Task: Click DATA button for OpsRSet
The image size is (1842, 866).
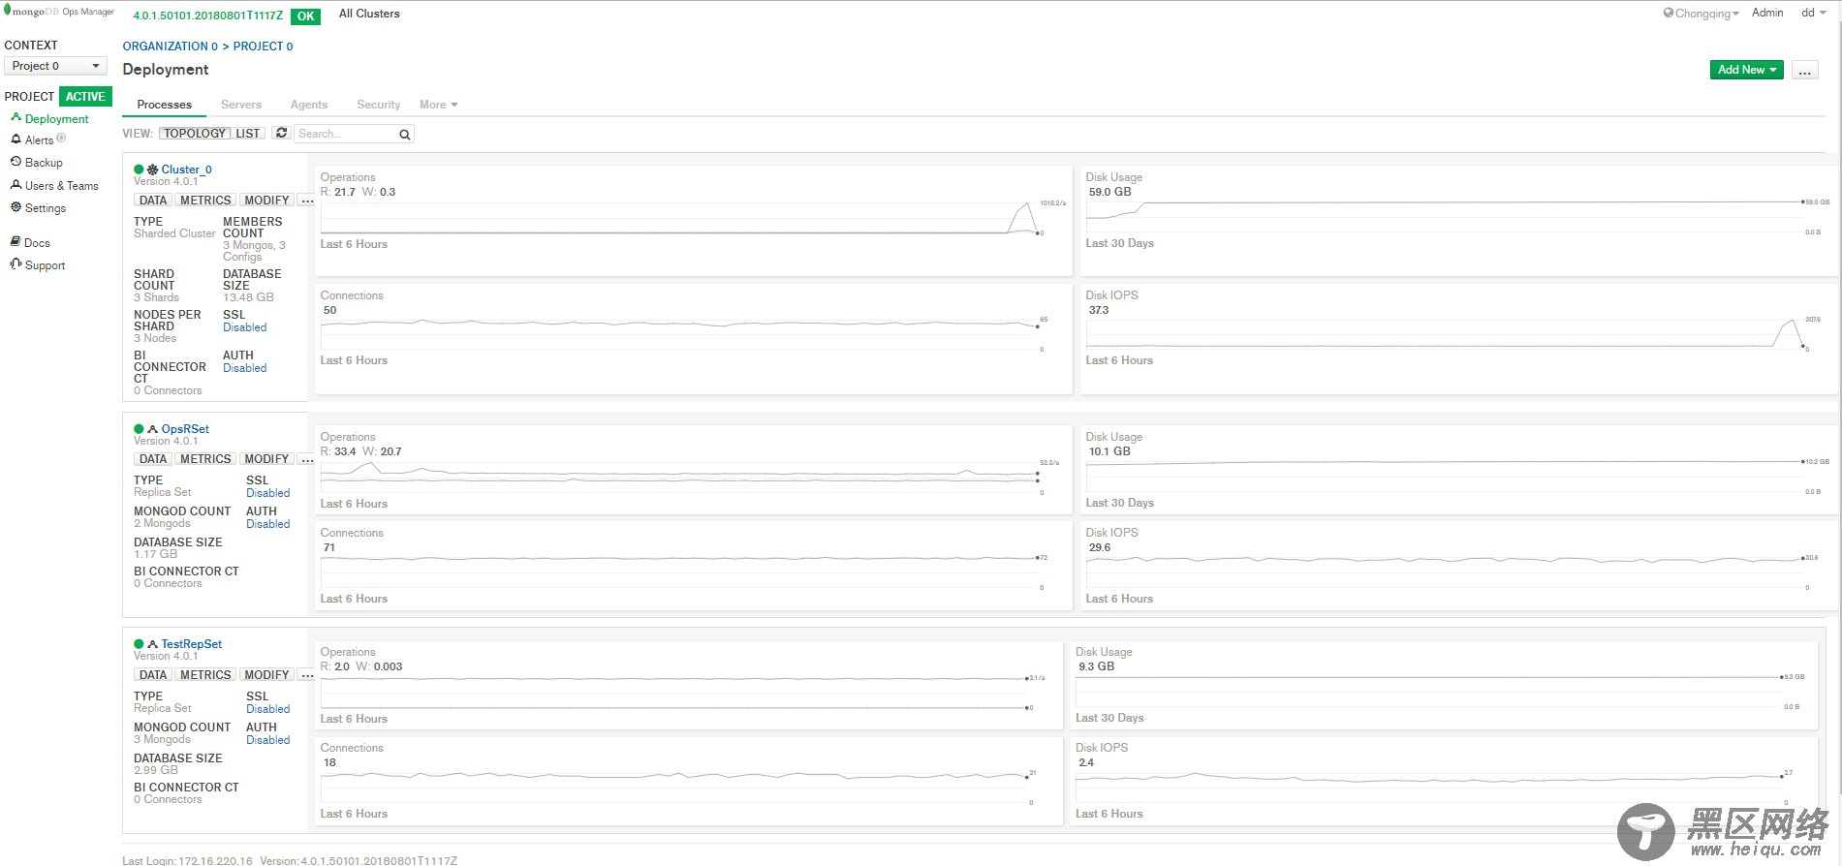Action: point(153,459)
